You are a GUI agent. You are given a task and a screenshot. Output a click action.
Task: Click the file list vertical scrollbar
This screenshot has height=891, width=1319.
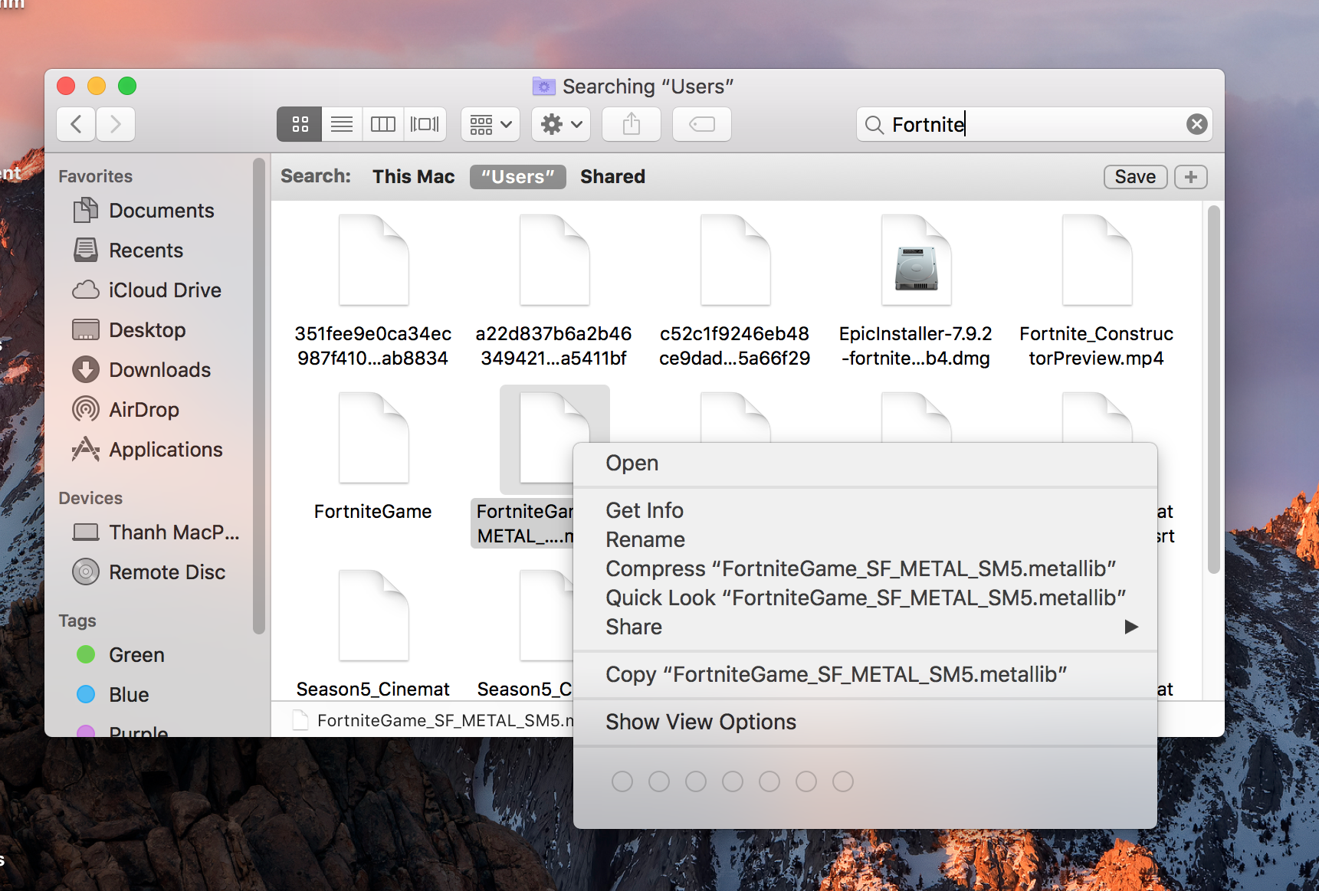pyautogui.click(x=1213, y=389)
